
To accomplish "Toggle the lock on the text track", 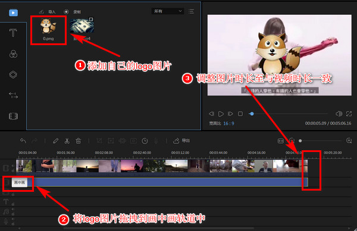I will 13,204.
